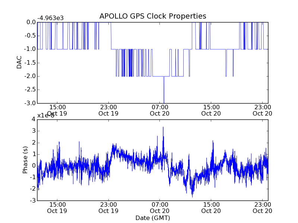Click the '-2.0' DAC axis tick label
The width and height of the screenshot is (298, 223).
pyautogui.click(x=30, y=76)
